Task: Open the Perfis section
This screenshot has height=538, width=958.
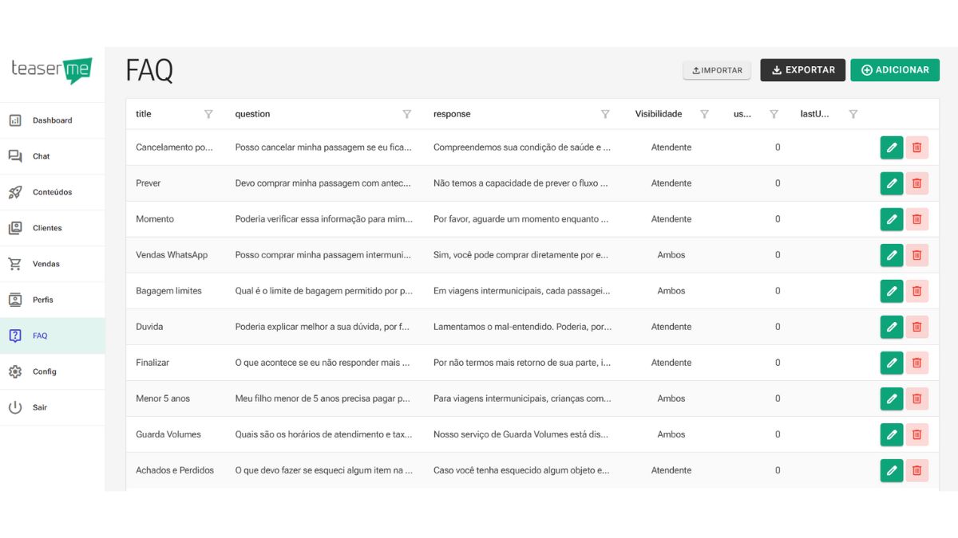Action: pyautogui.click(x=52, y=300)
